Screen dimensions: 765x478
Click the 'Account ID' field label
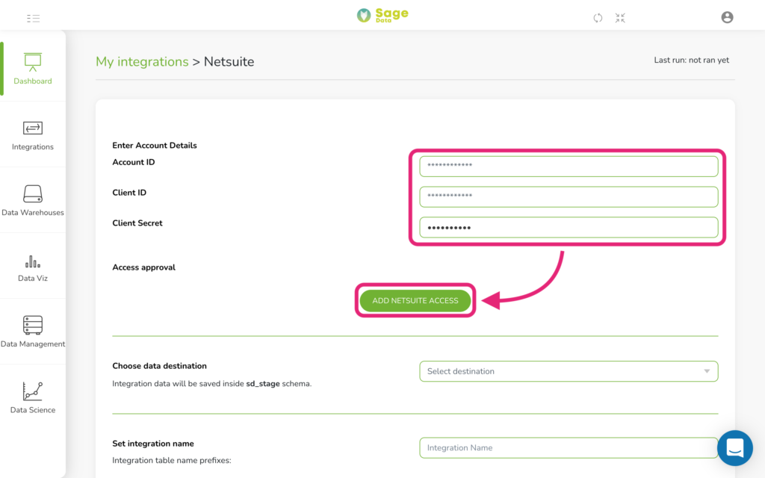point(134,162)
